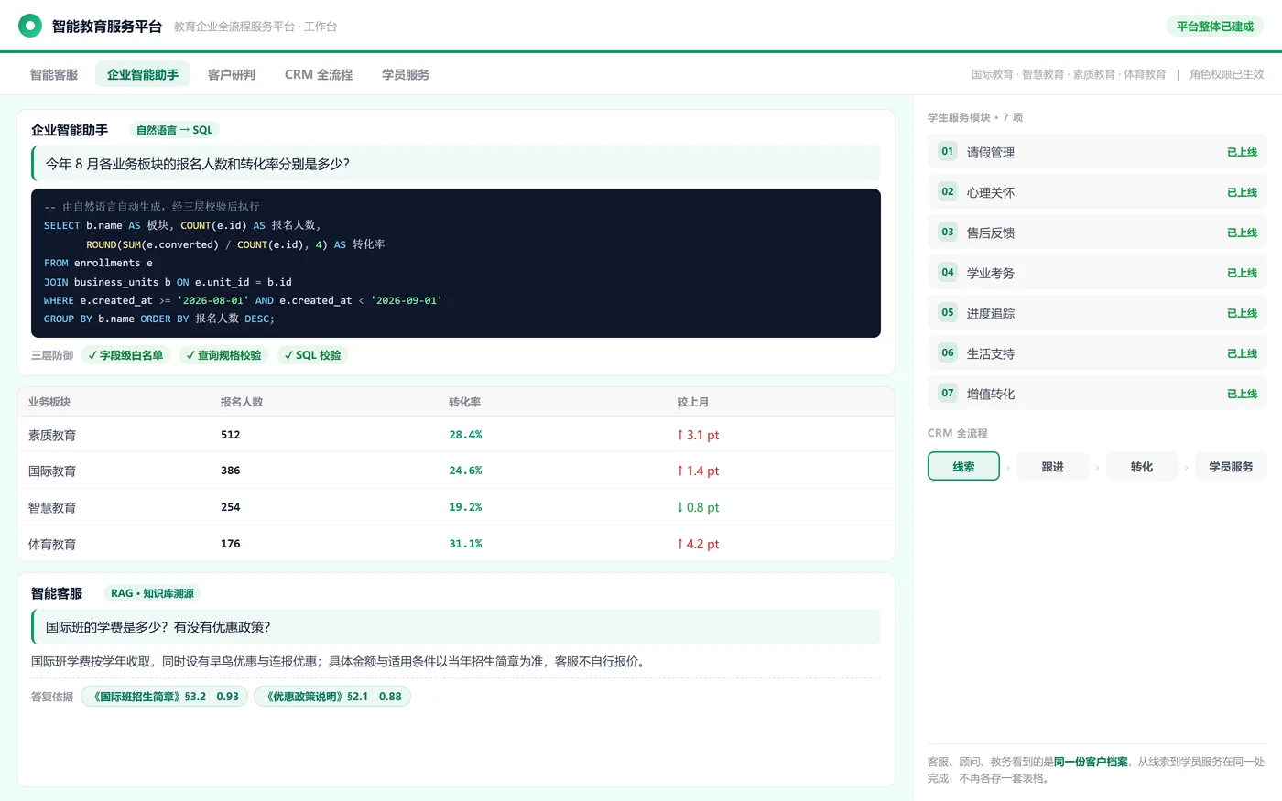Click the SQL 校验 check chip

coord(312,355)
